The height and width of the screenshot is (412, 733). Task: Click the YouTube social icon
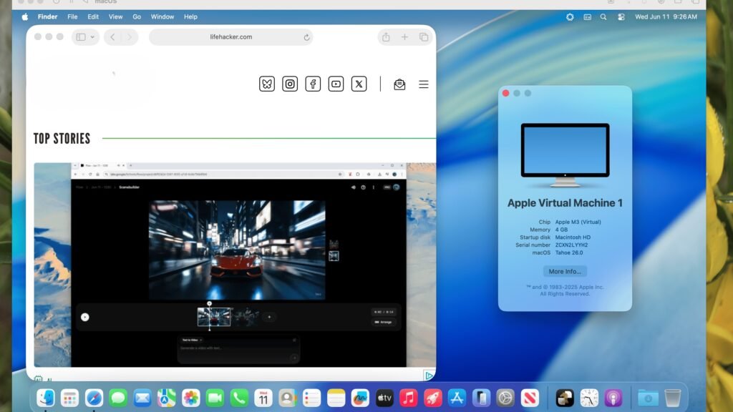pyautogui.click(x=336, y=84)
